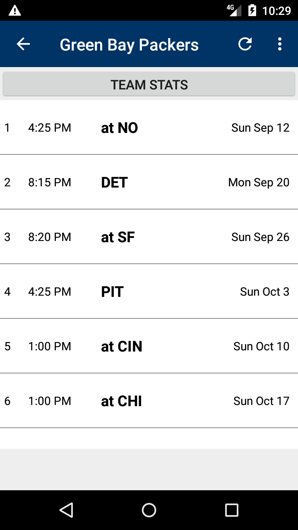Viewport: 298px width, 530px height.
Task: Tap the battery charging status icon
Action: (x=252, y=10)
